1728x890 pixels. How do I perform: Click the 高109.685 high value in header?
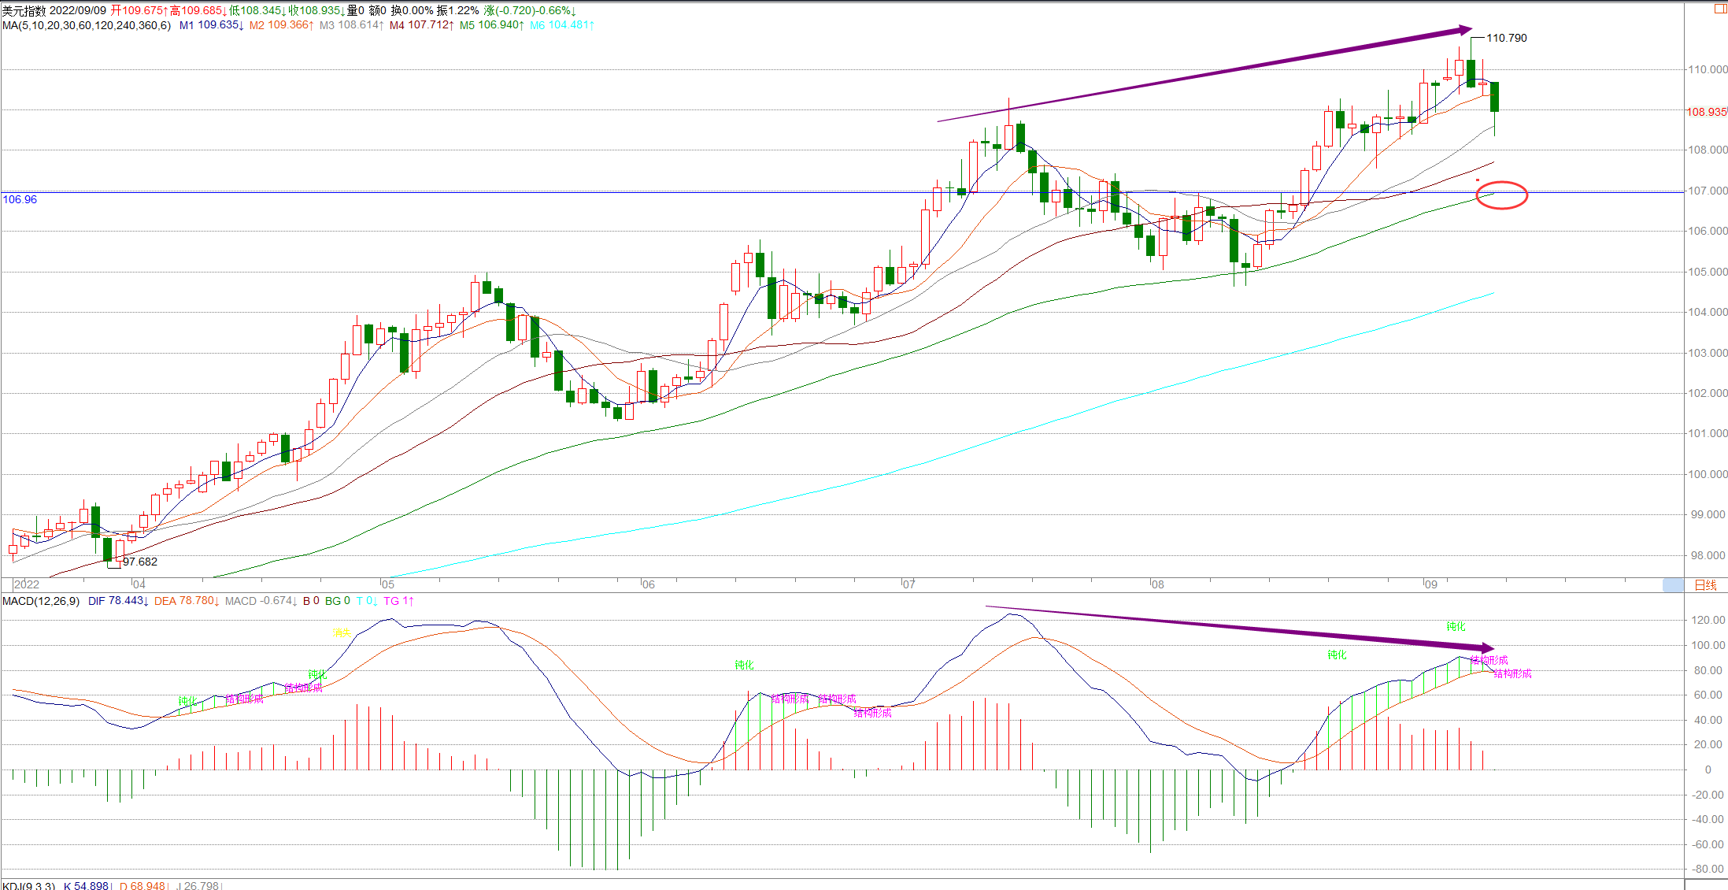pyautogui.click(x=198, y=10)
